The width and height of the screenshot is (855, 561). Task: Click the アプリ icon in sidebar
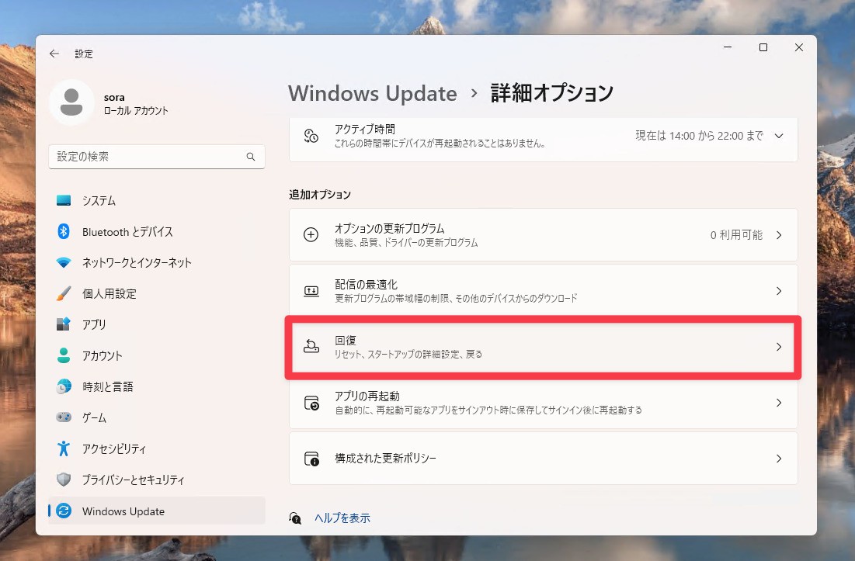64,324
